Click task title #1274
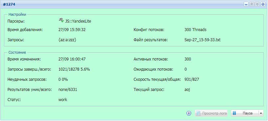This screenshot has height=121, width=268. [9, 5]
